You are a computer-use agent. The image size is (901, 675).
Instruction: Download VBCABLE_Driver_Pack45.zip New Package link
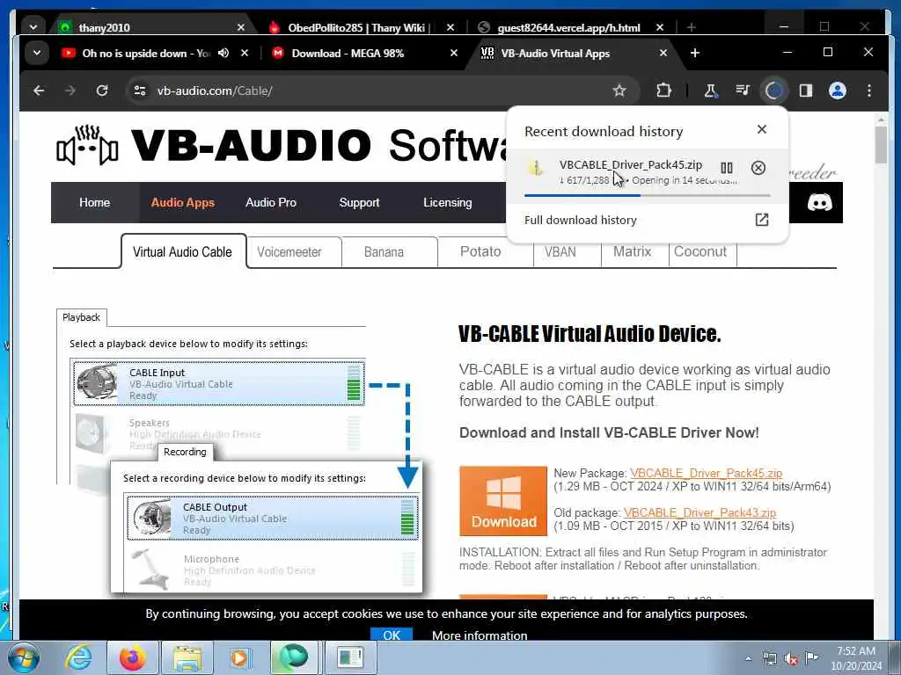(707, 474)
